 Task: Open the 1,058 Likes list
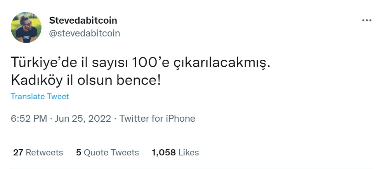tap(175, 152)
